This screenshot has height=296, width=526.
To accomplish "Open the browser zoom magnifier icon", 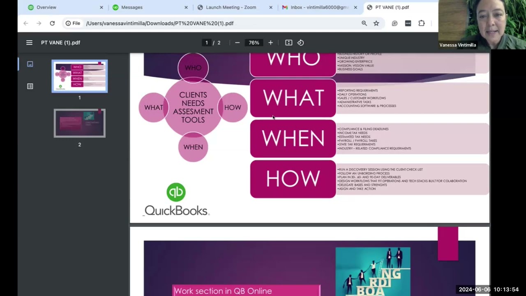I will 364,23.
